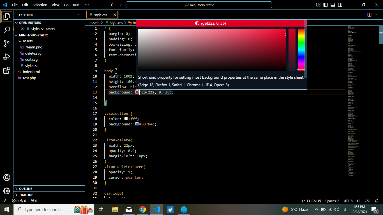Click the Split Editor Right icon

point(369,15)
